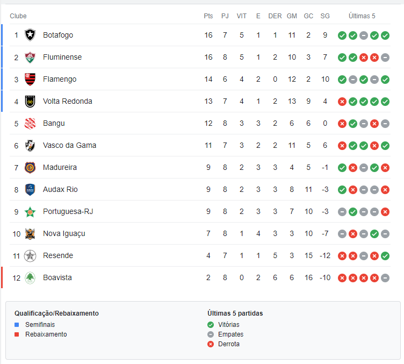The image size is (404, 364).
Task: Click the Madureira club crest
Action: 30,168
